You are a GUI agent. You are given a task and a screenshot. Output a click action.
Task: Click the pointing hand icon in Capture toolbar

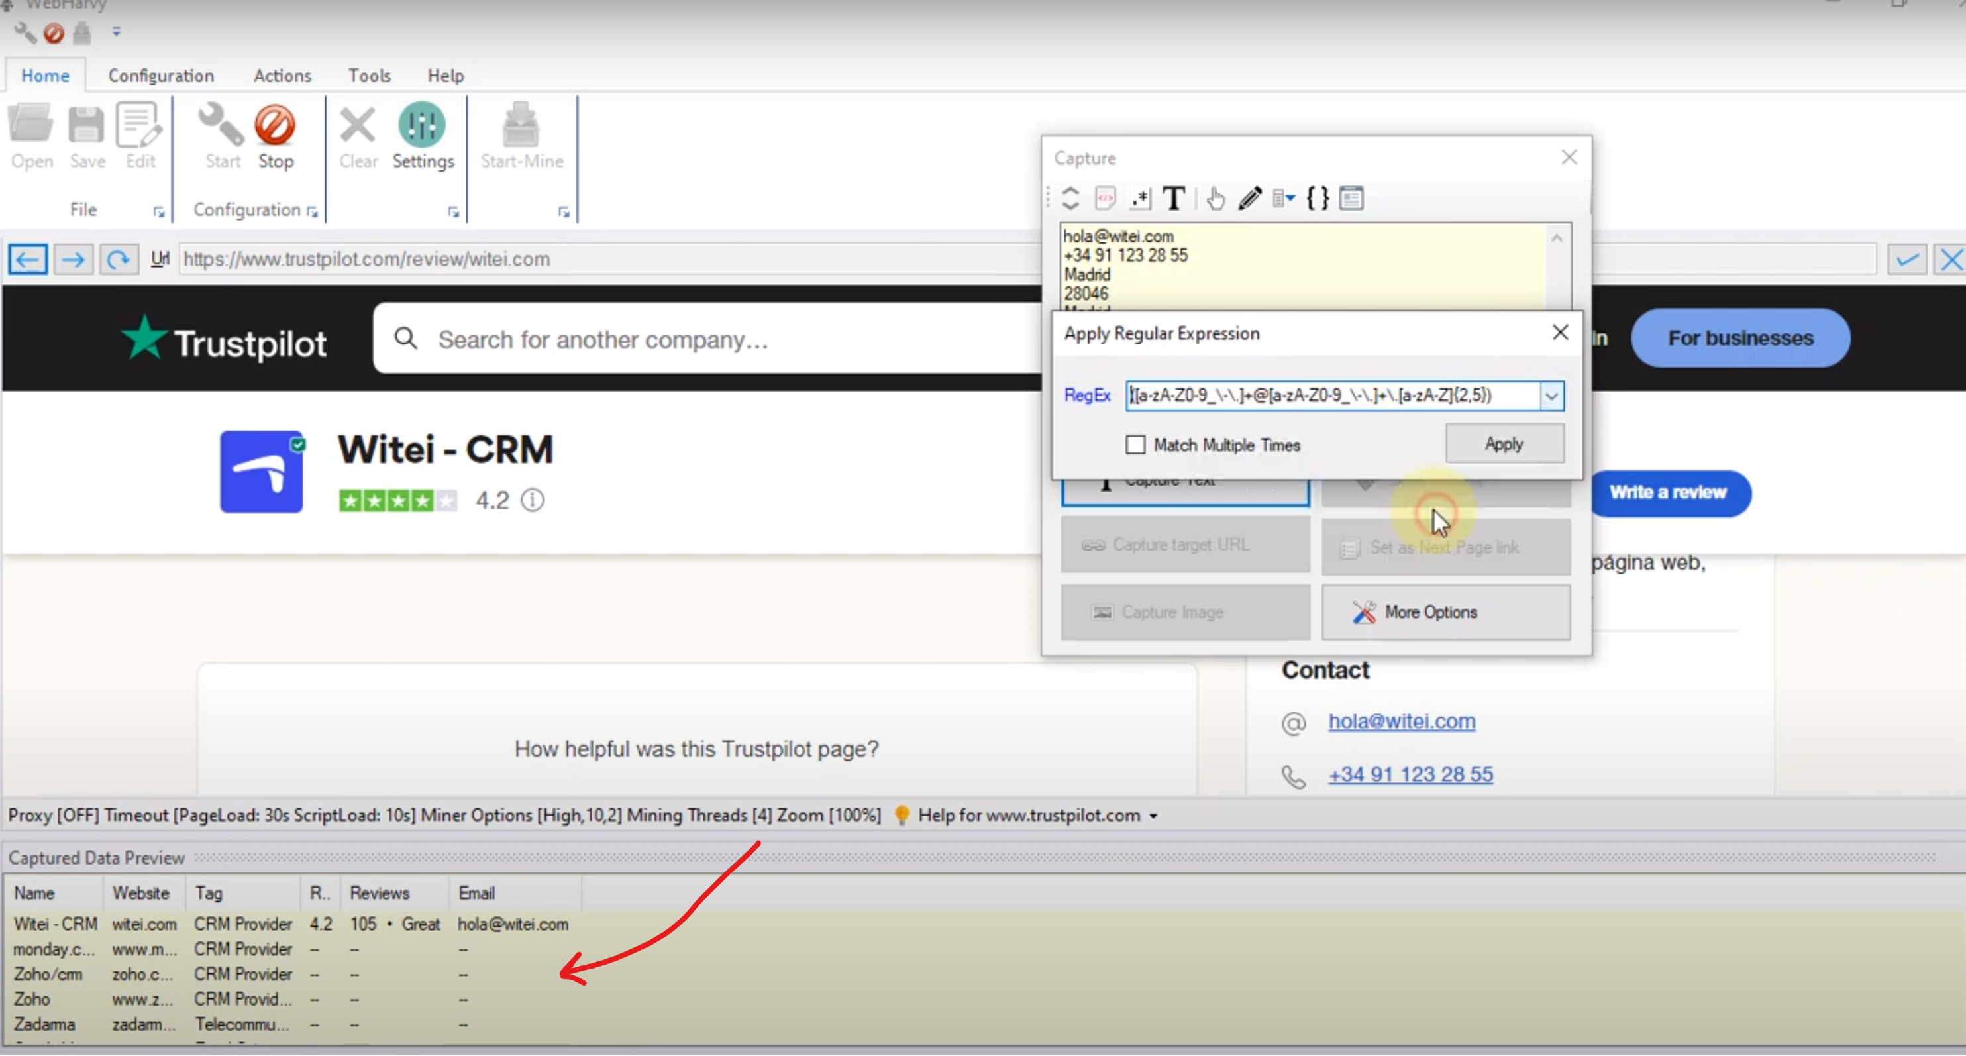(1215, 199)
